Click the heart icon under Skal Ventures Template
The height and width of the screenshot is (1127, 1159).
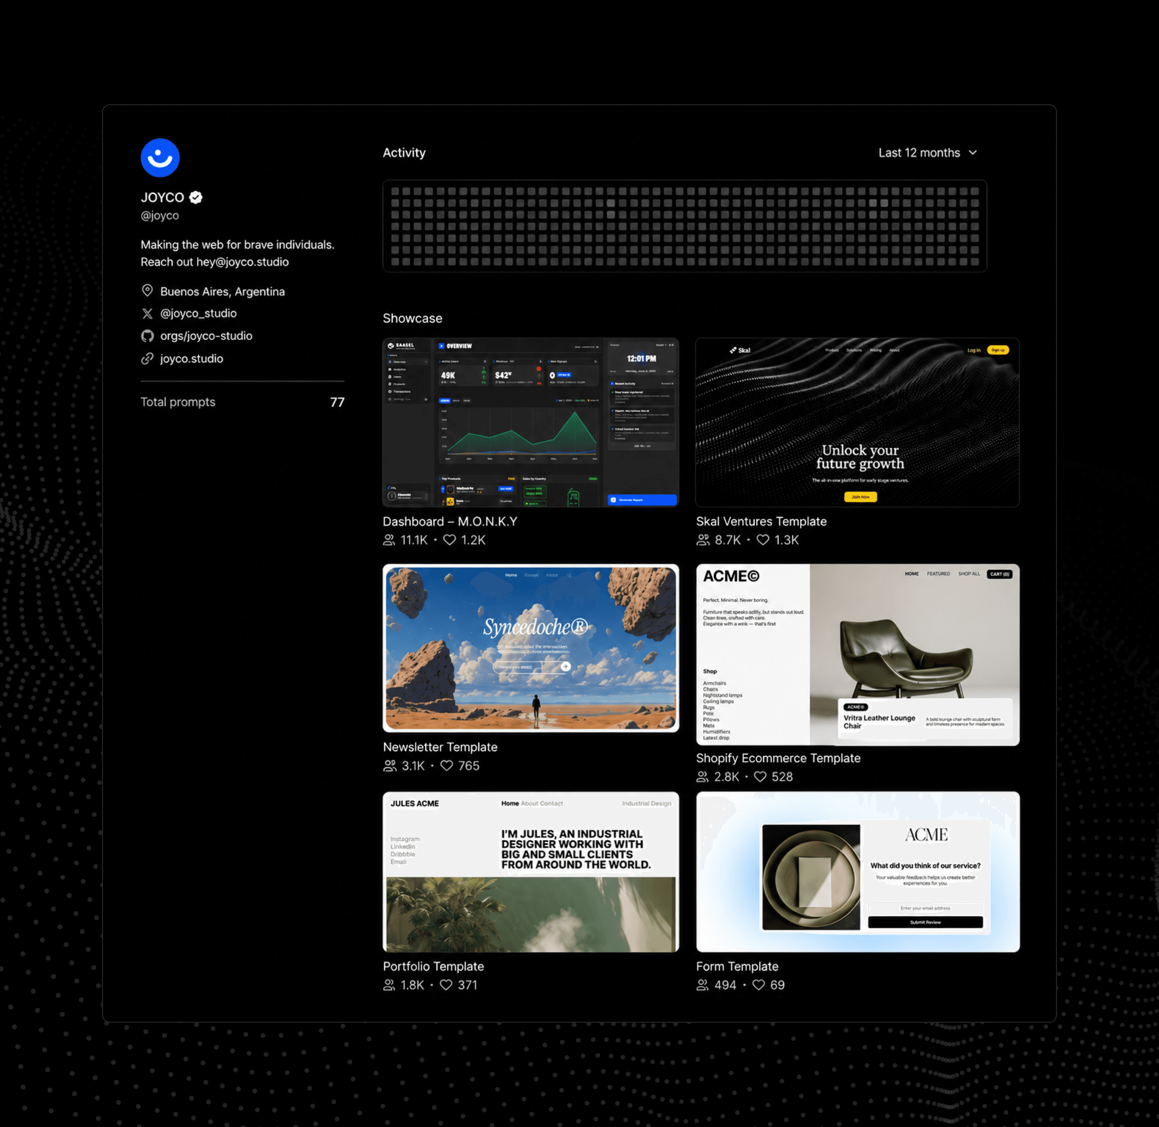coord(763,540)
